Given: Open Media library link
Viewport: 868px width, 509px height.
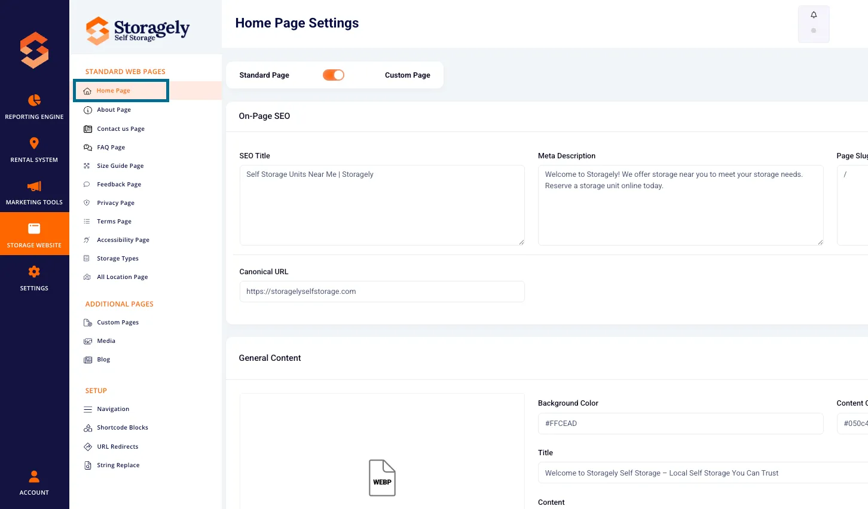Looking at the screenshot, I should click(x=106, y=341).
